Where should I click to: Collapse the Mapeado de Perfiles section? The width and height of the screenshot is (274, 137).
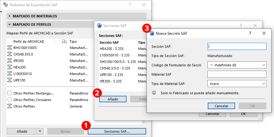click(9, 24)
